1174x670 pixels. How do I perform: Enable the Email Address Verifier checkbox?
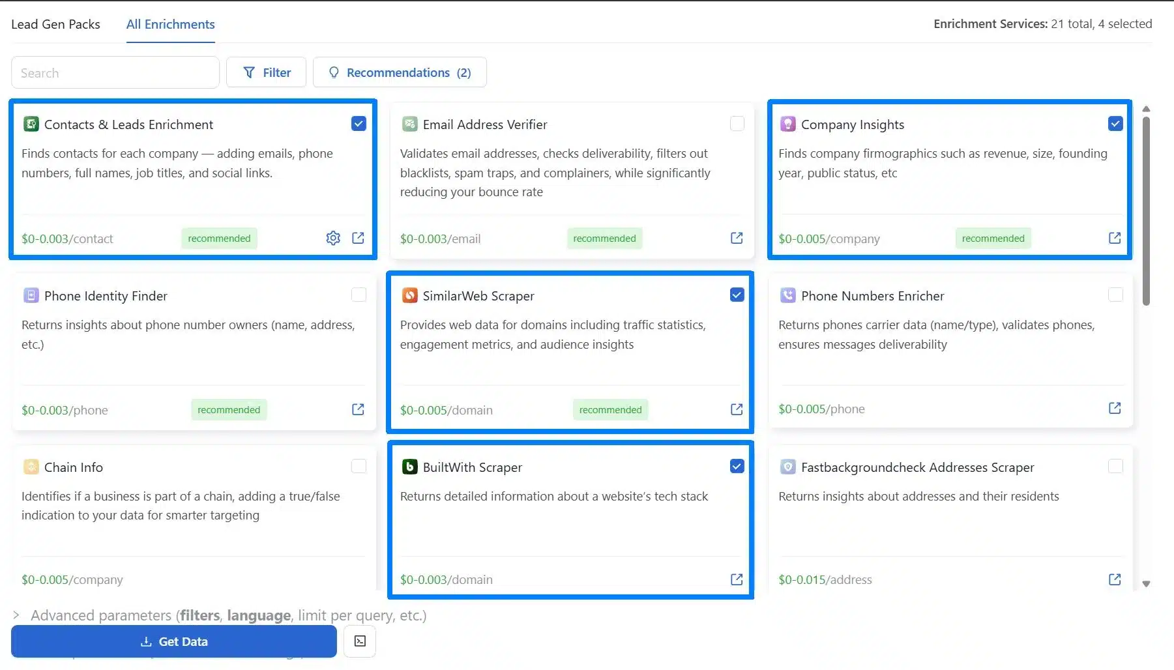737,124
